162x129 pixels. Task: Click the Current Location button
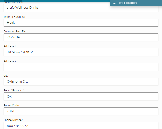coord(124,3)
